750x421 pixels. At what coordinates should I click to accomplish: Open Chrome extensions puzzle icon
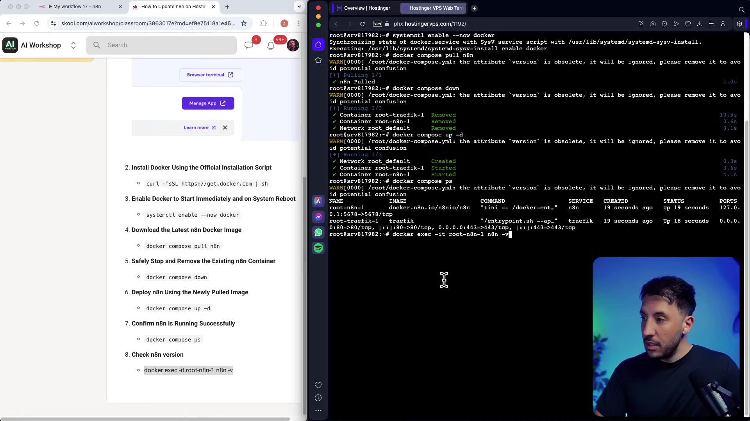(264, 23)
